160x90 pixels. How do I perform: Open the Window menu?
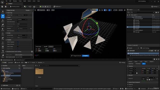point(15,1)
